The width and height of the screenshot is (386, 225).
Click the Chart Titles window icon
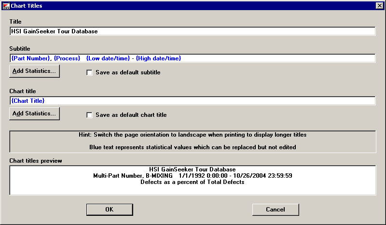coord(5,6)
